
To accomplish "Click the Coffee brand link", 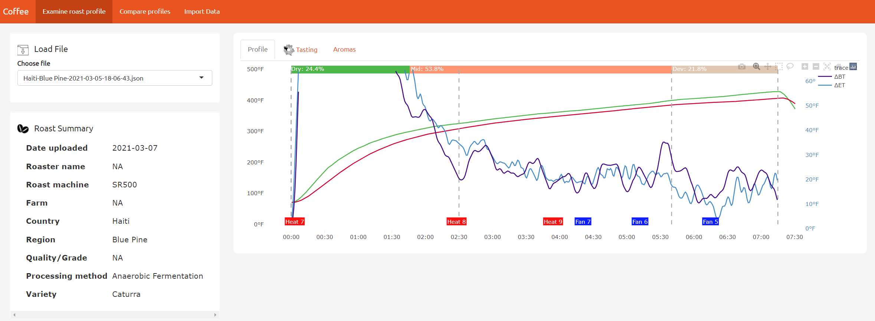I will (x=16, y=12).
